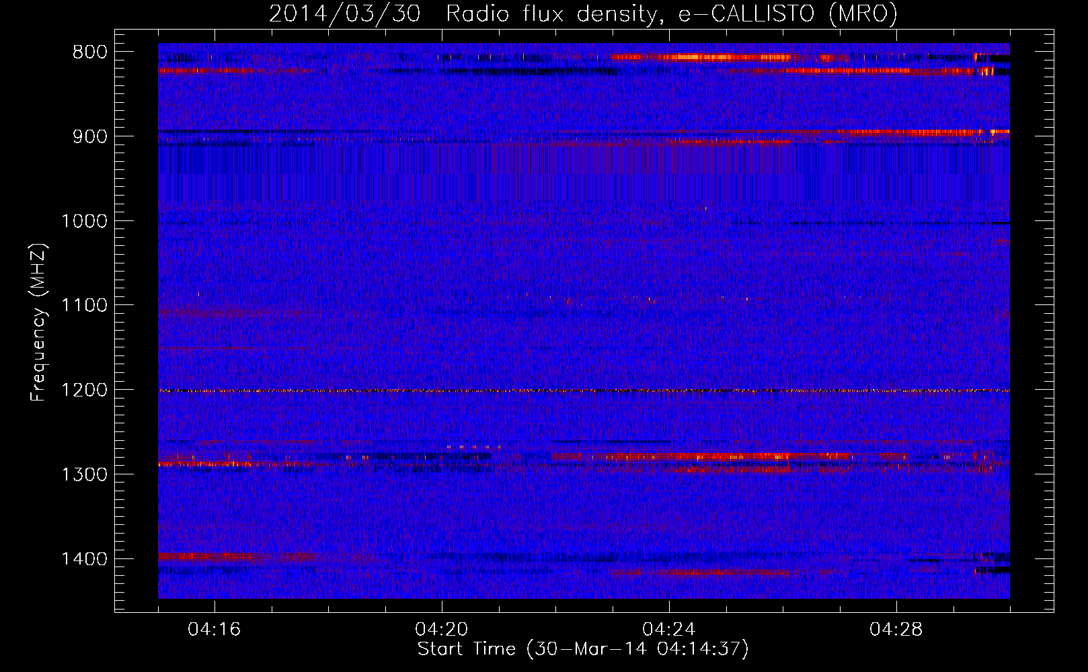
Task: Click the thin bright line at 1200 MHz
Action: point(584,390)
